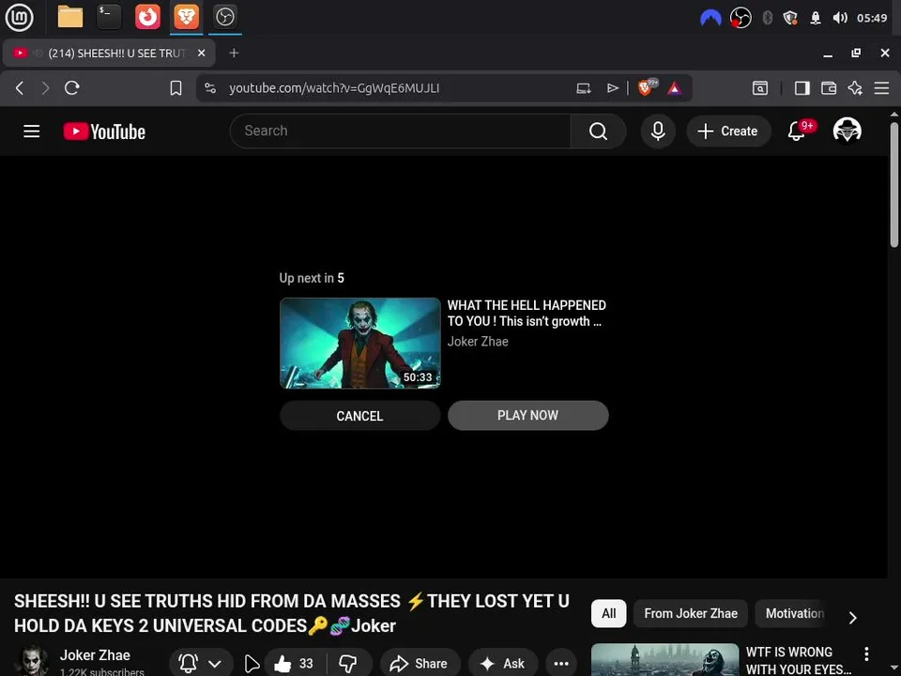Click the YouTube Search field

pyautogui.click(x=400, y=131)
